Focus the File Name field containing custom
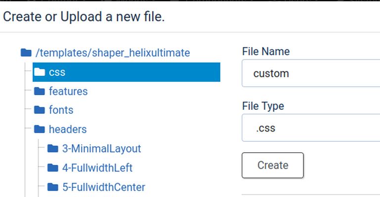This screenshot has width=380, height=197. click(x=311, y=73)
